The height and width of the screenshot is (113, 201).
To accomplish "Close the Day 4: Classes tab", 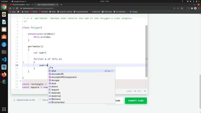I will pos(57,5).
